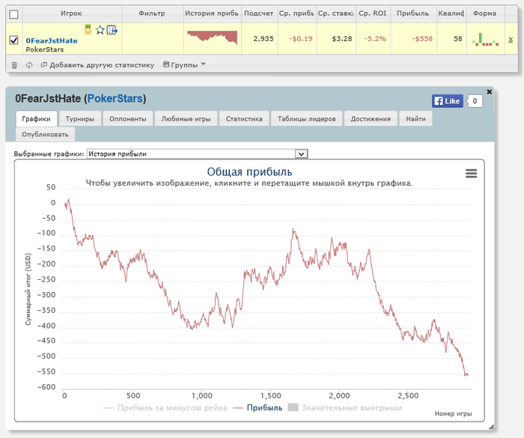The height and width of the screenshot is (438, 524).
Task: Sort by the Фильтр column header
Action: tap(152, 13)
